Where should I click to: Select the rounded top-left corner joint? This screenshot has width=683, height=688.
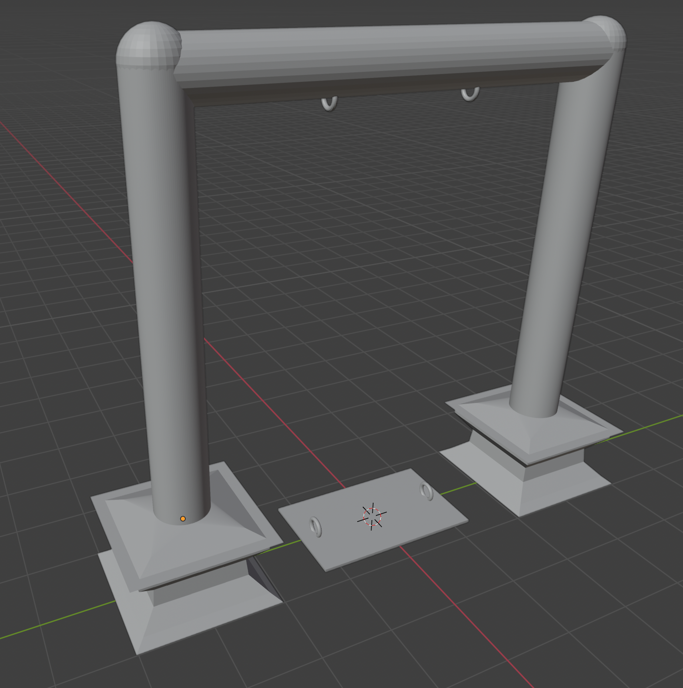pyautogui.click(x=149, y=45)
